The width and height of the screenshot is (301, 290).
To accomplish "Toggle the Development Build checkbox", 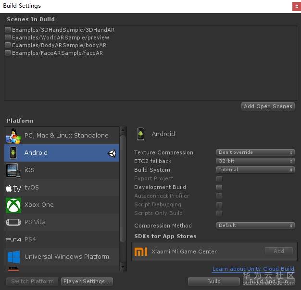I will click(x=219, y=187).
